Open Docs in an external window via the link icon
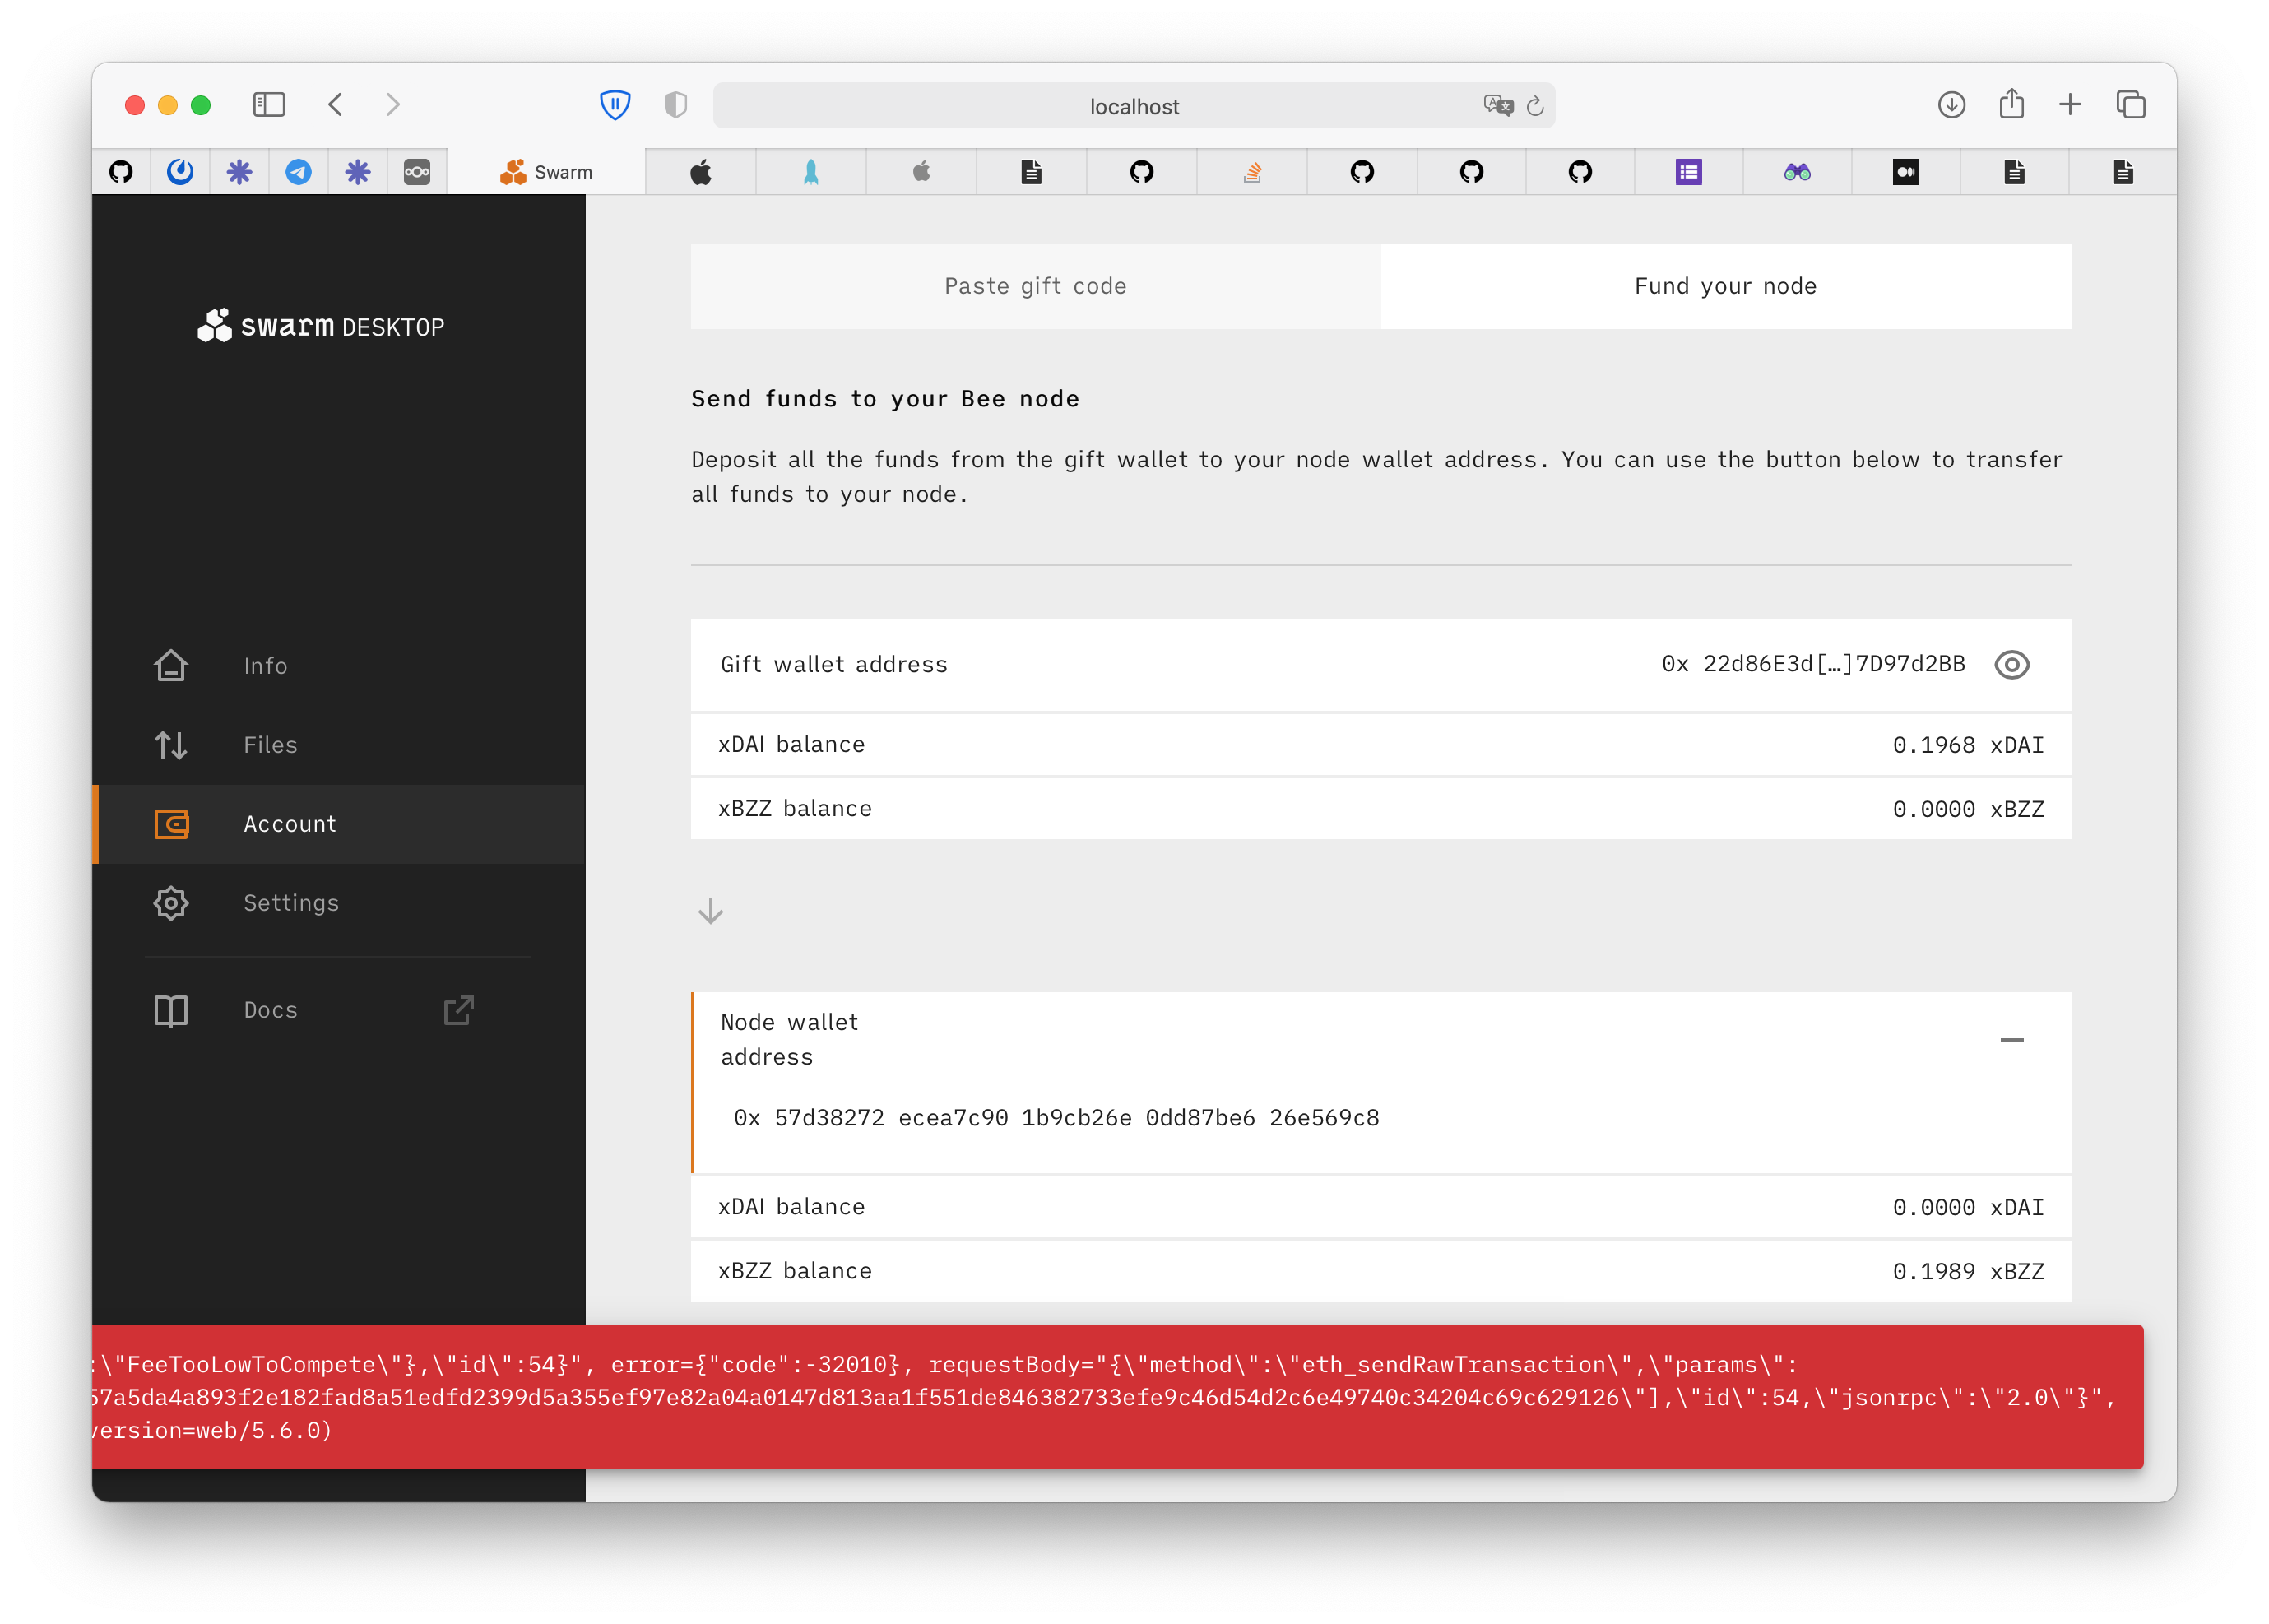Screen dimensions: 2269x1624 tap(457, 1011)
